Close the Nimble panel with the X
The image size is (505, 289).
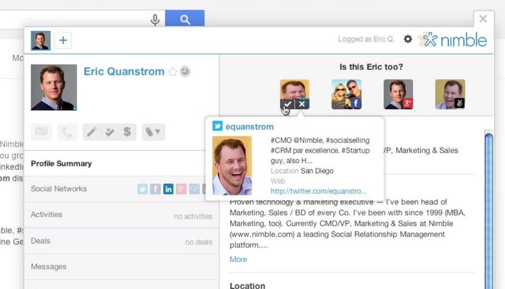(x=483, y=19)
